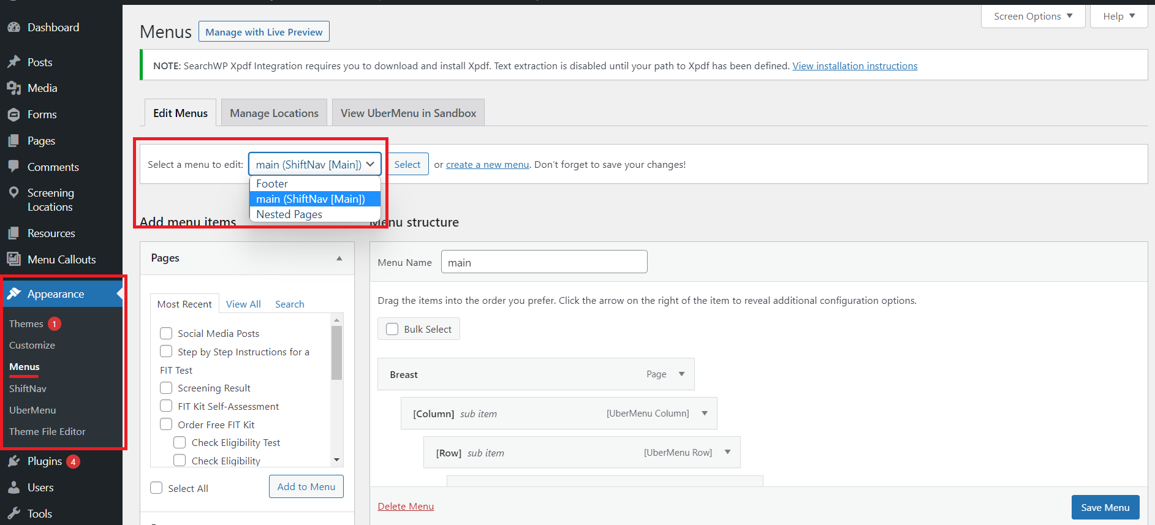Click the Plugins plug icon

[13, 461]
